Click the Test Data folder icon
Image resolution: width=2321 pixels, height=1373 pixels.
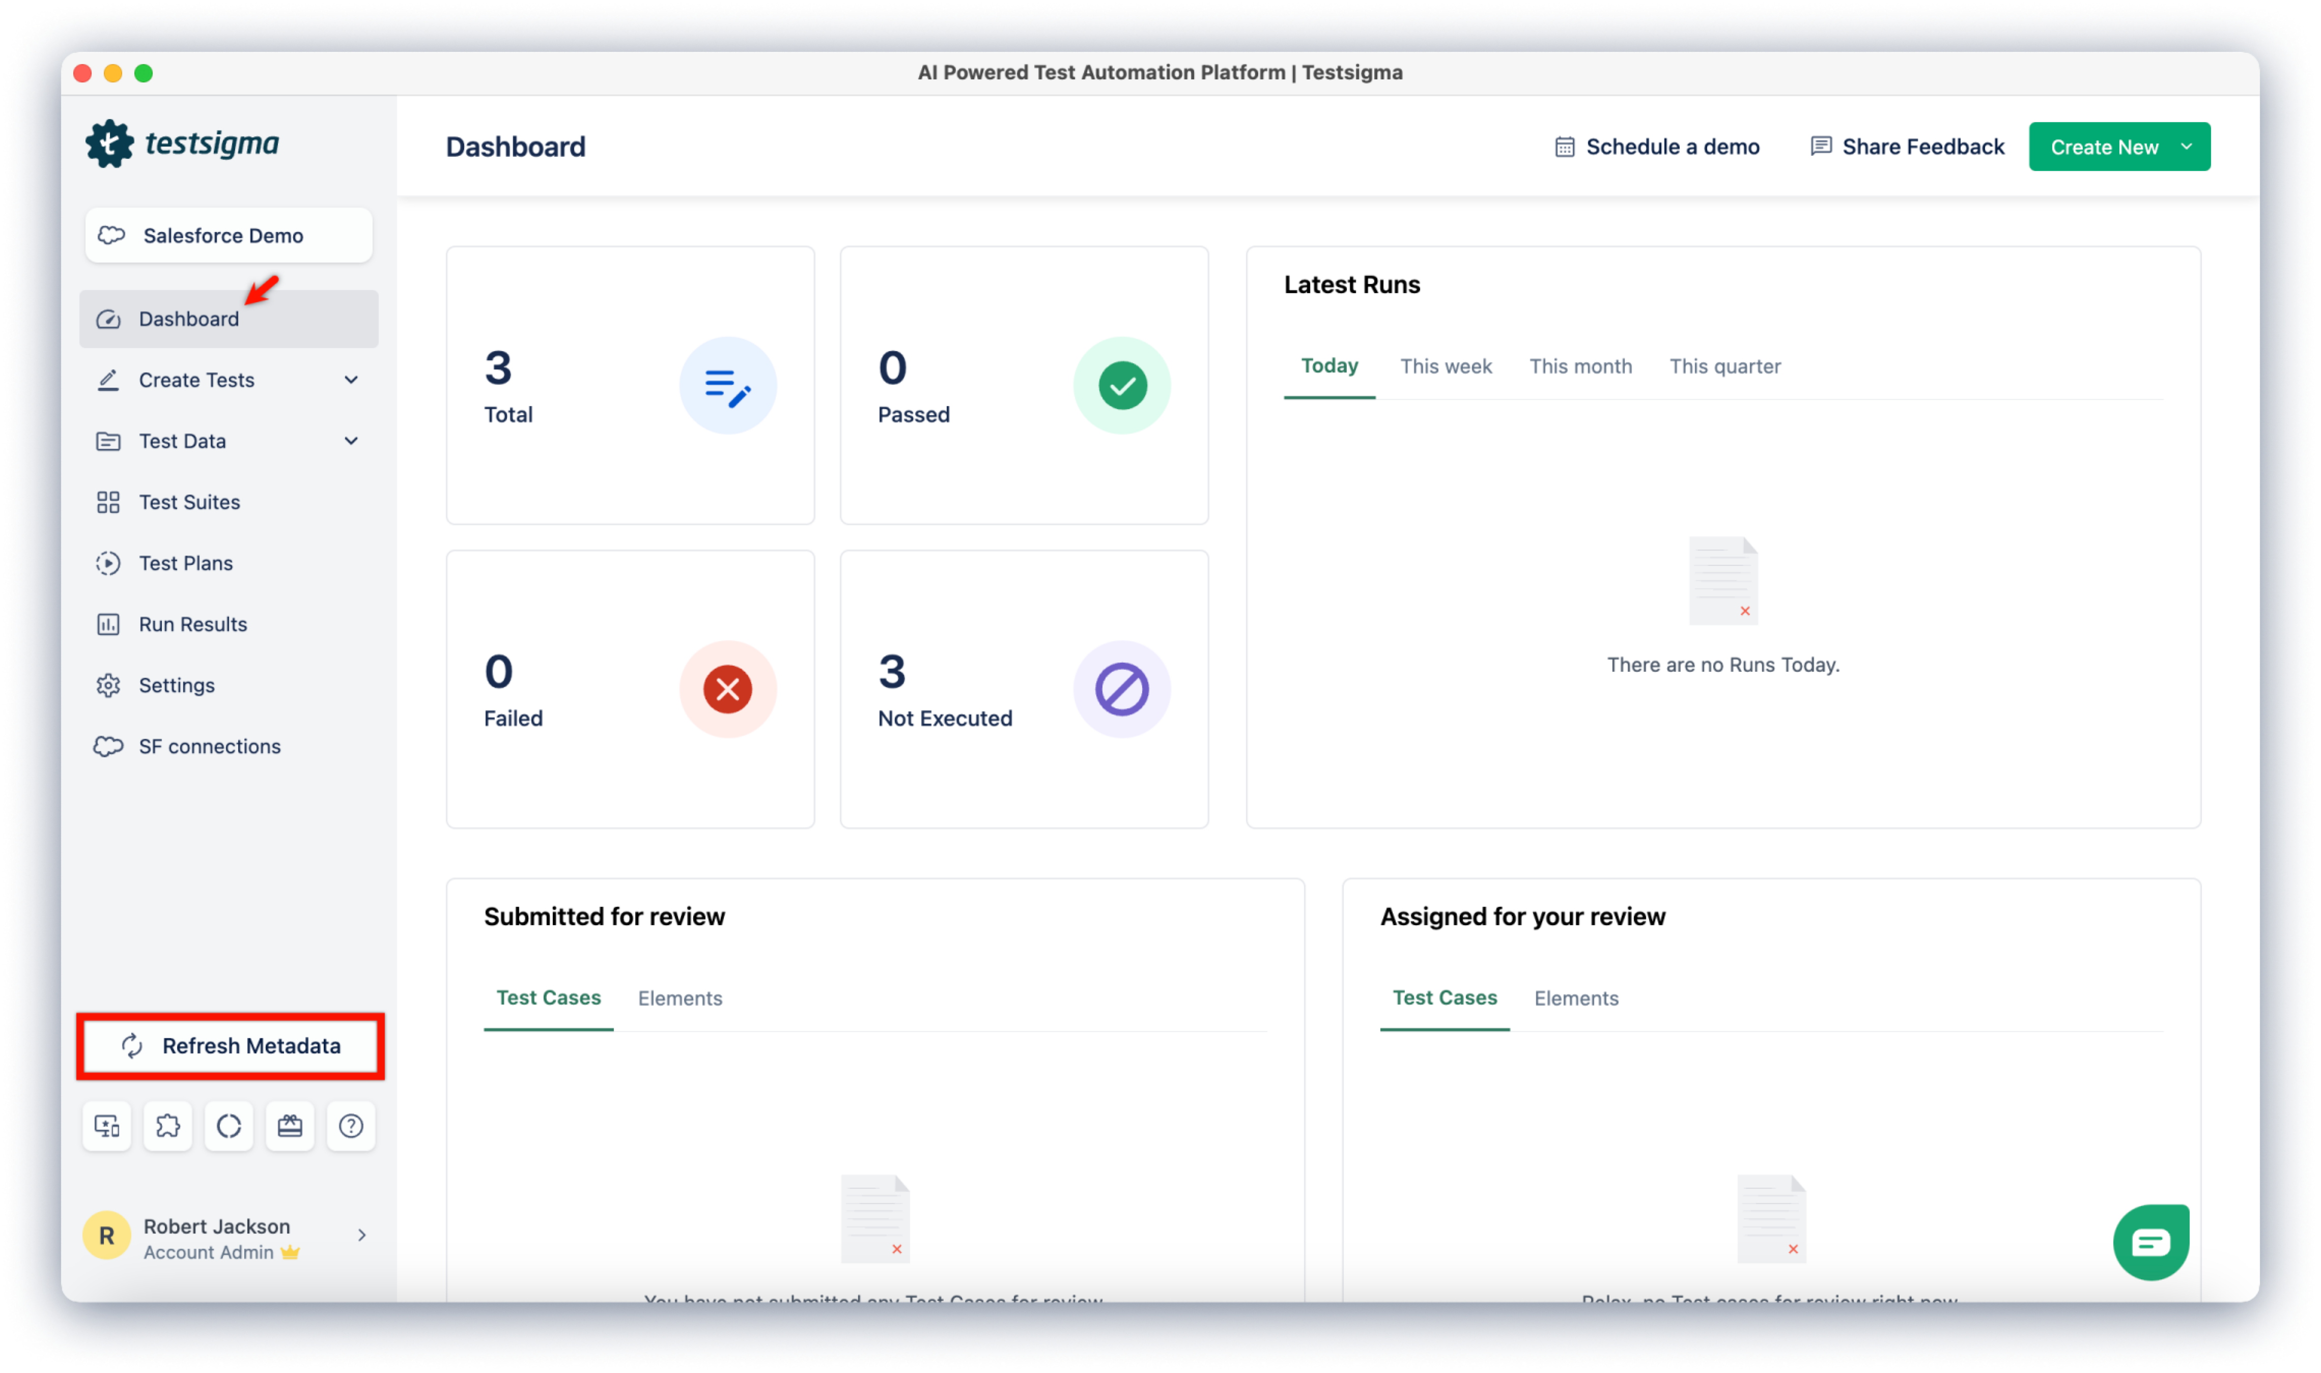(108, 441)
